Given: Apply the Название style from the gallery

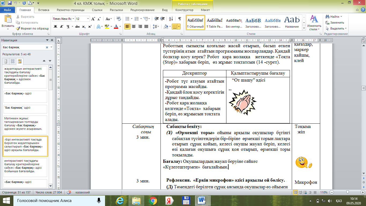Looking at the screenshot, I should point(292,23).
